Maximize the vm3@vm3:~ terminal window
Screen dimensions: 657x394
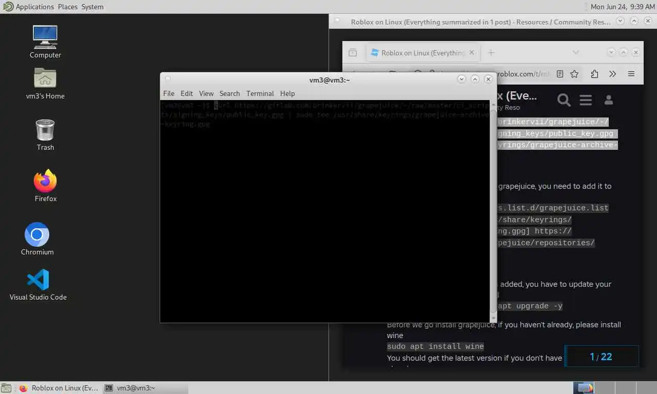(475, 79)
